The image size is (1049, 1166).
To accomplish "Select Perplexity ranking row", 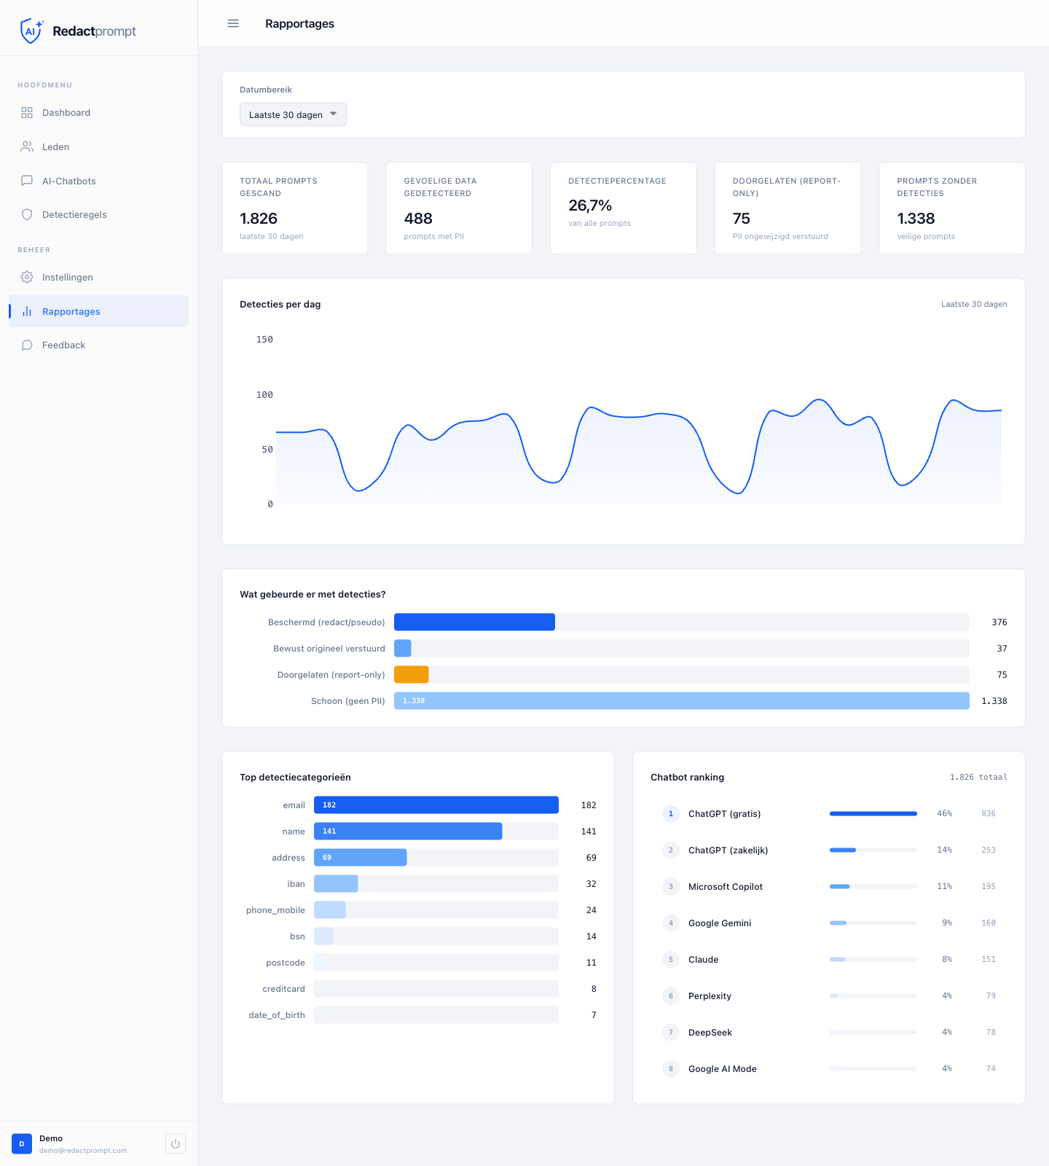I will coord(829,995).
